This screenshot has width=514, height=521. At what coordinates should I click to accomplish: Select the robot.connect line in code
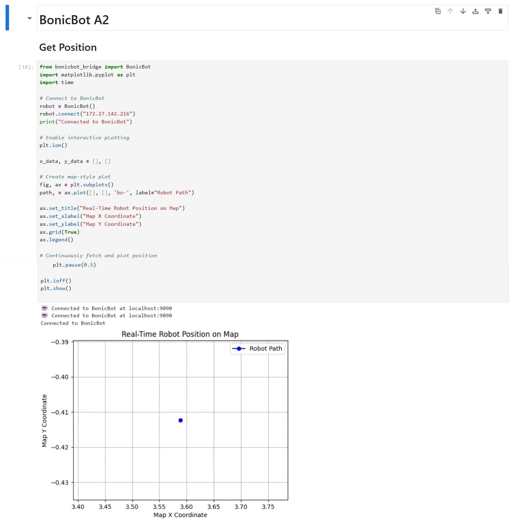tap(88, 114)
